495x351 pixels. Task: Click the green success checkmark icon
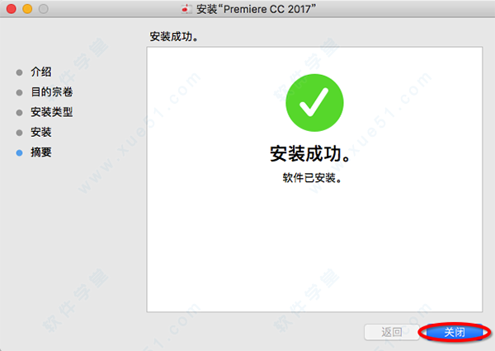314,103
